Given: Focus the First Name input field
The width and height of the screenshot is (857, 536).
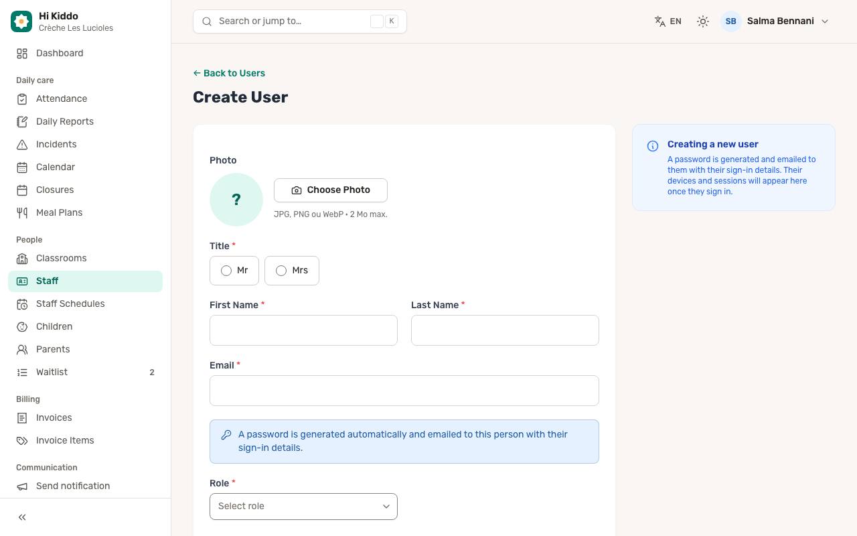Looking at the screenshot, I should pos(303,330).
